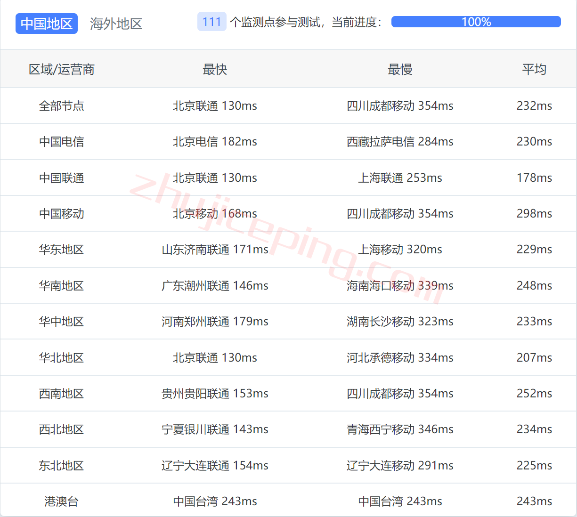Click the 中国移动 row label
Viewport: 577px width, 517px height.
[62, 214]
